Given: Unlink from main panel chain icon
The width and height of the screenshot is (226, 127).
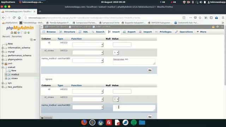Looking at the screenshot, I should (x=35, y=40).
